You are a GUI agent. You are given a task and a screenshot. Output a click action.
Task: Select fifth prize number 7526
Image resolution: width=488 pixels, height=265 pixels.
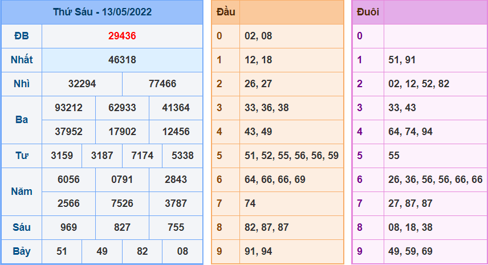click(122, 203)
